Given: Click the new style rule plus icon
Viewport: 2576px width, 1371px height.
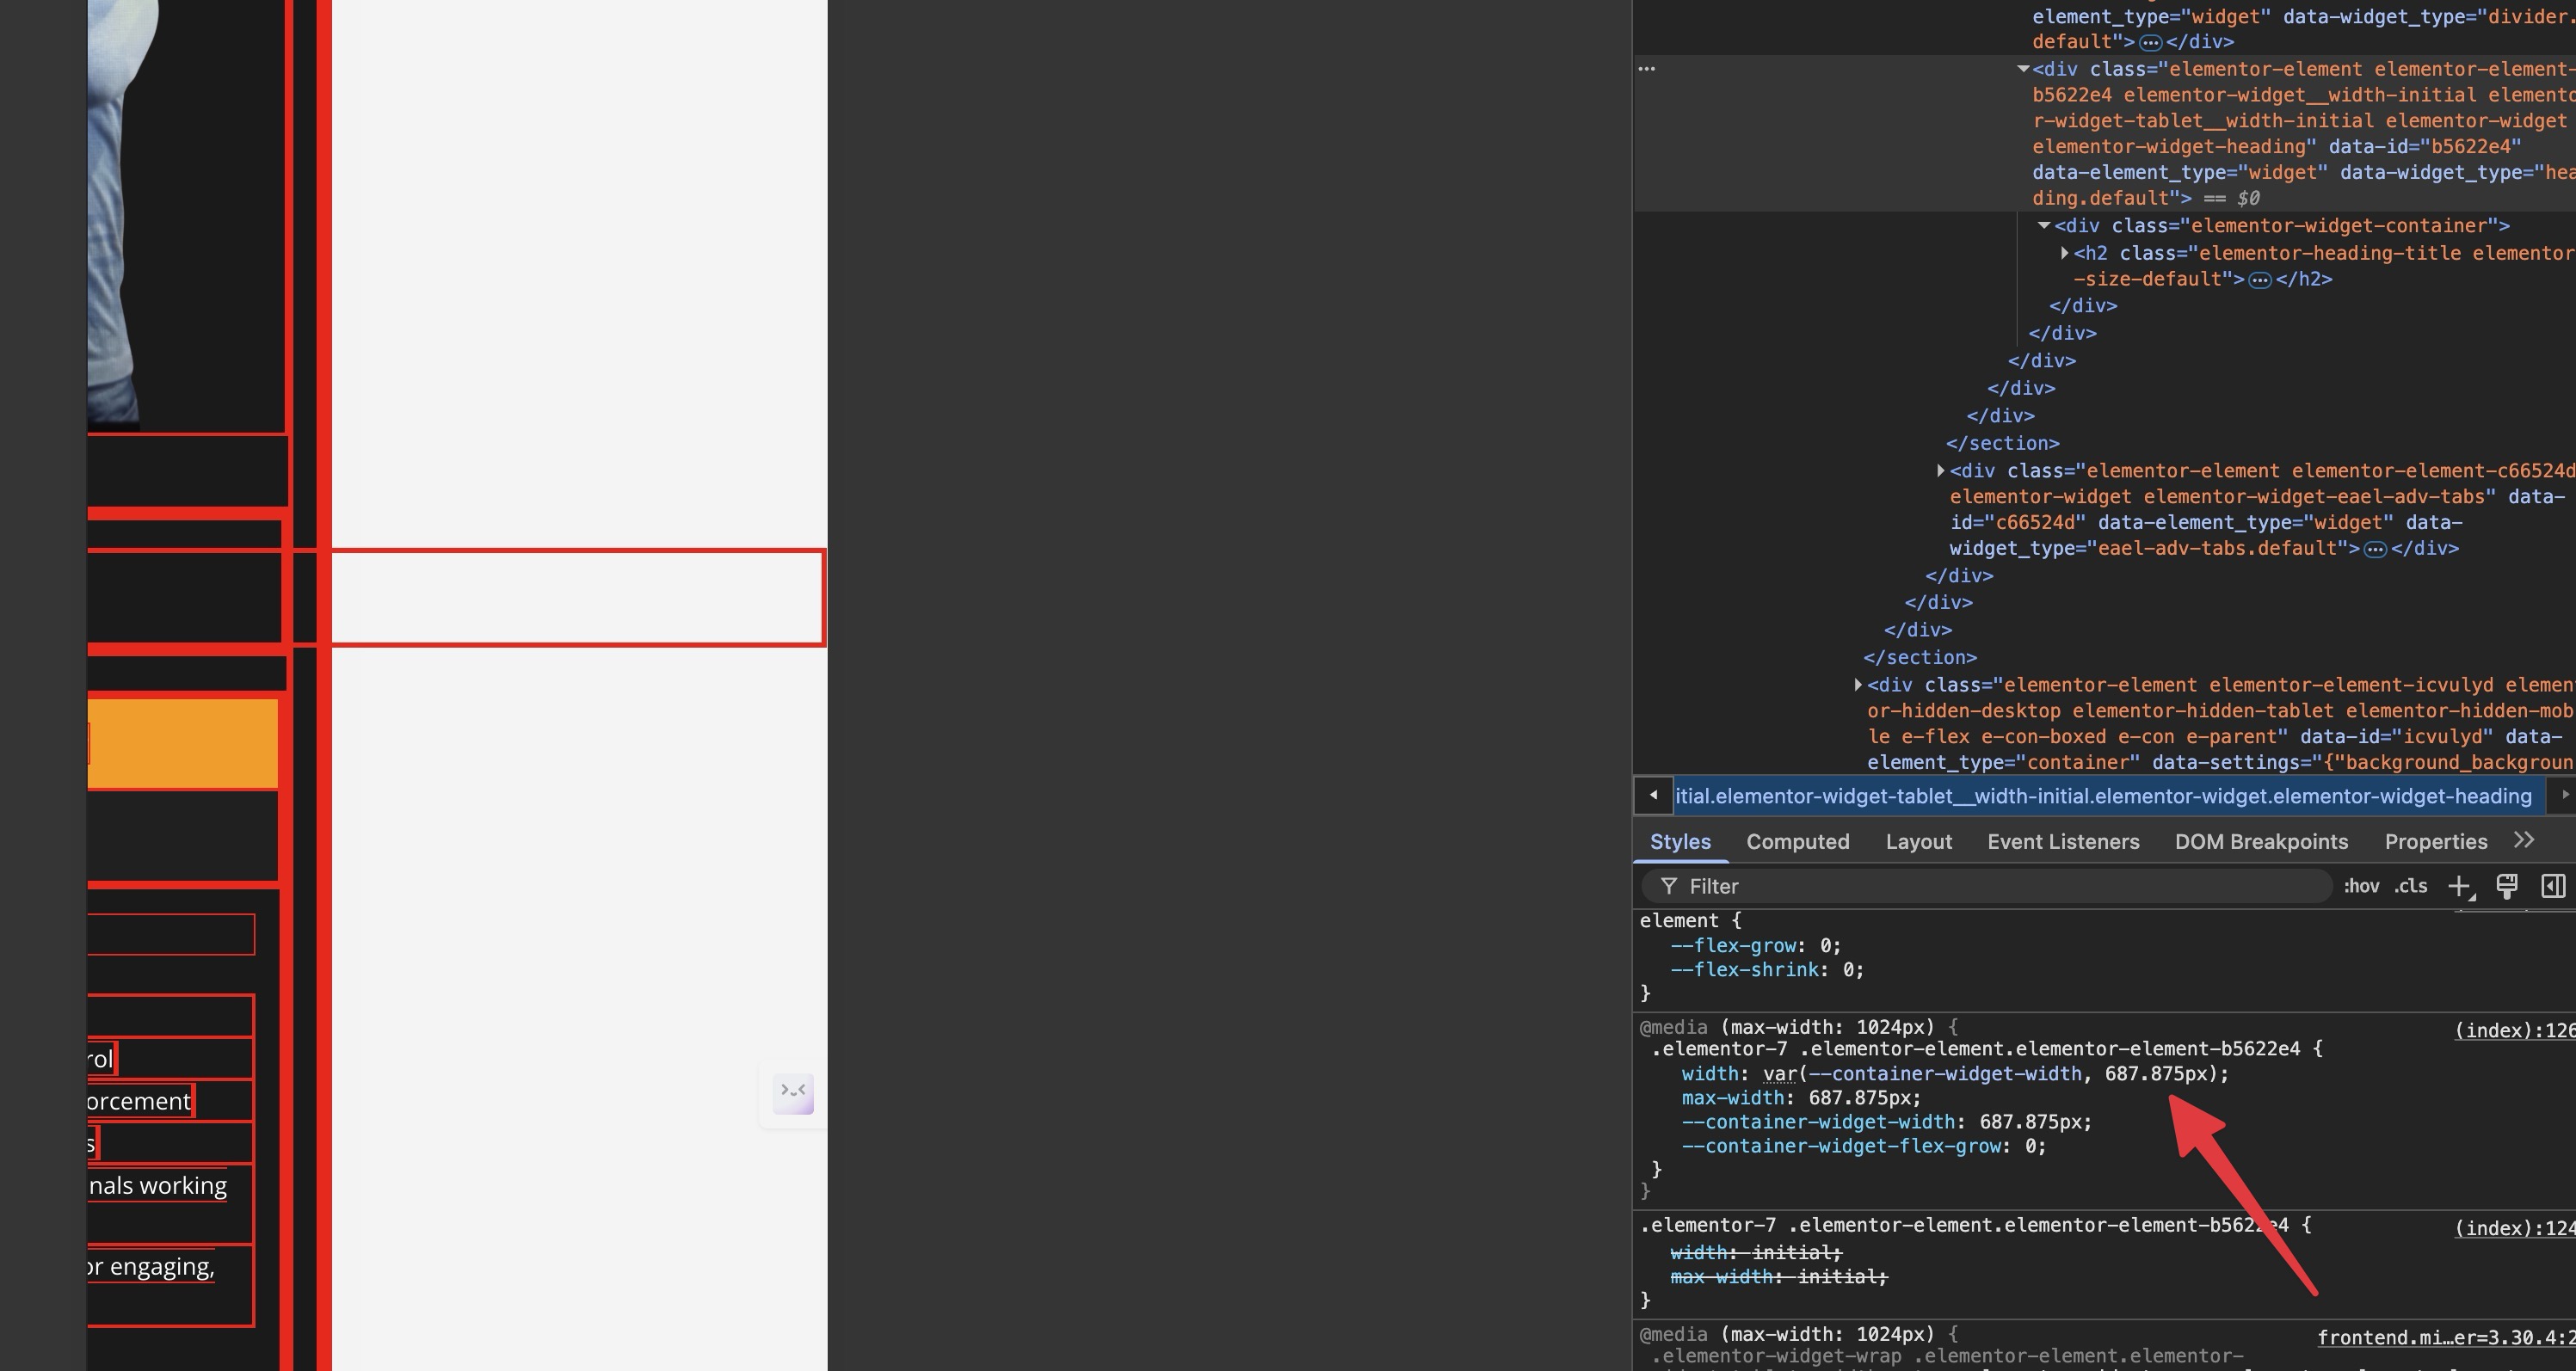Looking at the screenshot, I should 2458,887.
